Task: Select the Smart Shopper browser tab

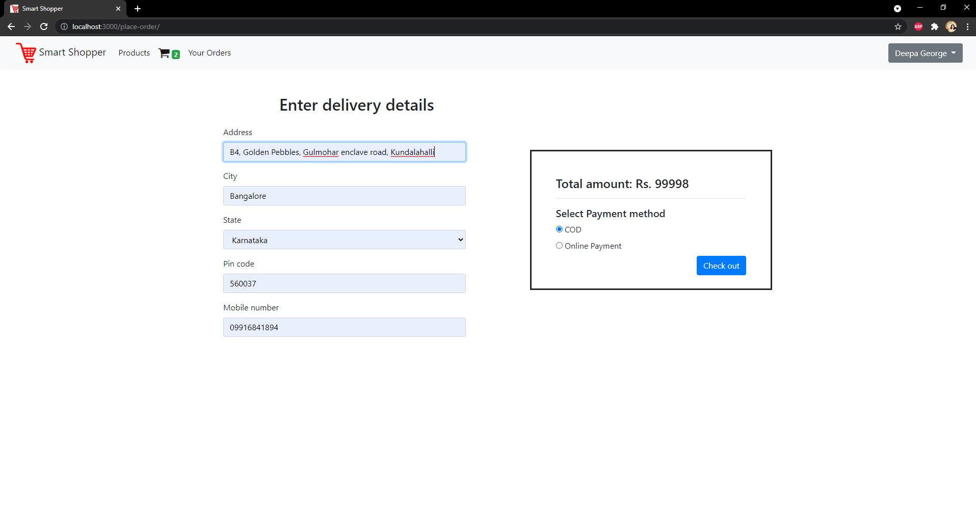Action: [64, 9]
